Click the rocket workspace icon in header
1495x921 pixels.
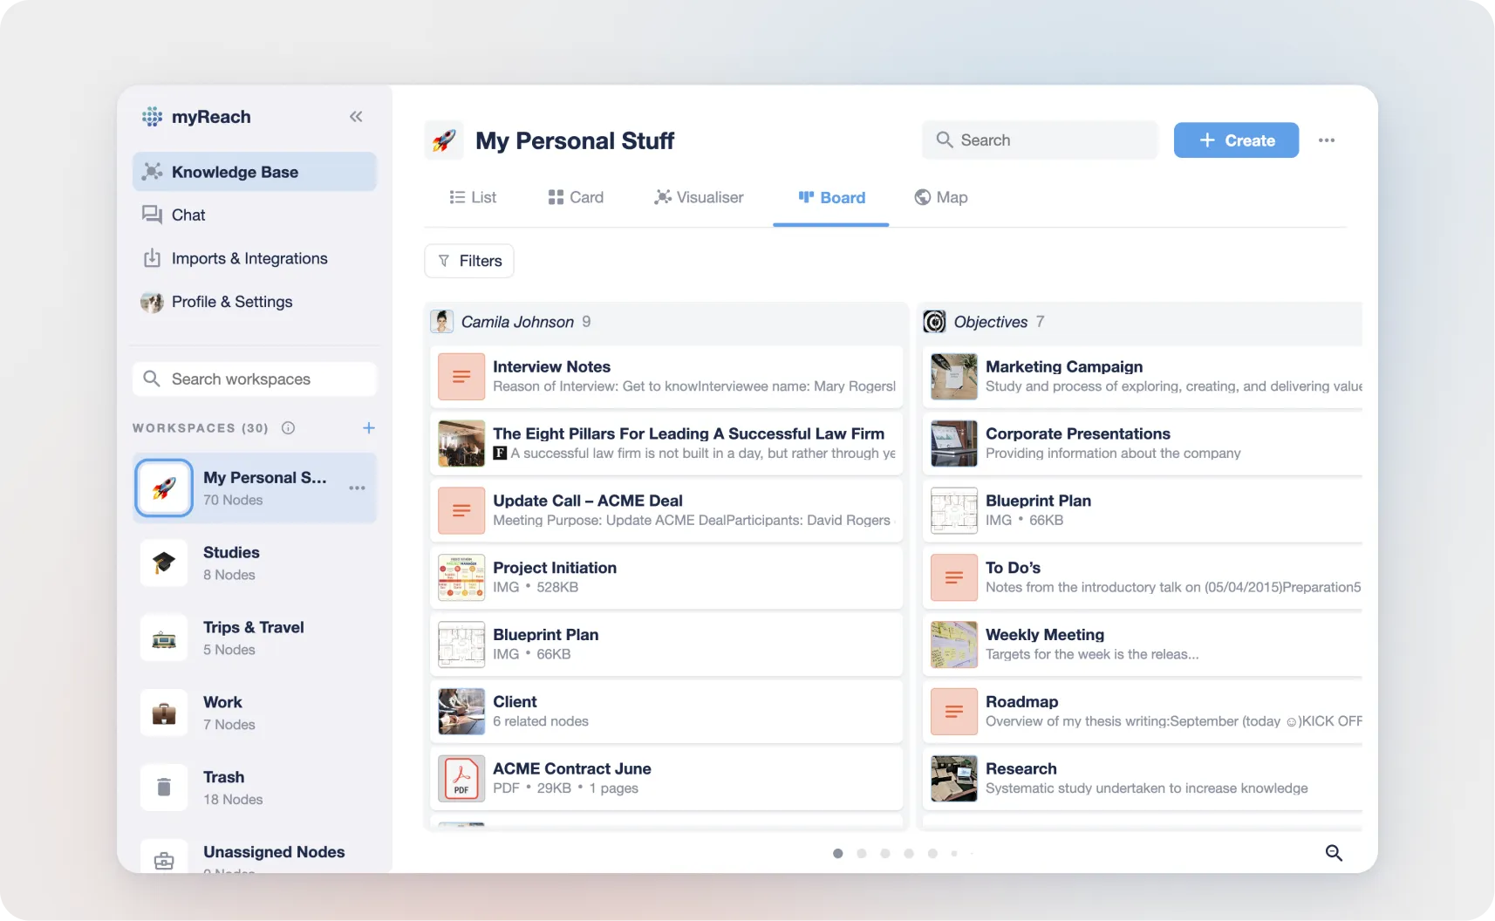tap(444, 140)
